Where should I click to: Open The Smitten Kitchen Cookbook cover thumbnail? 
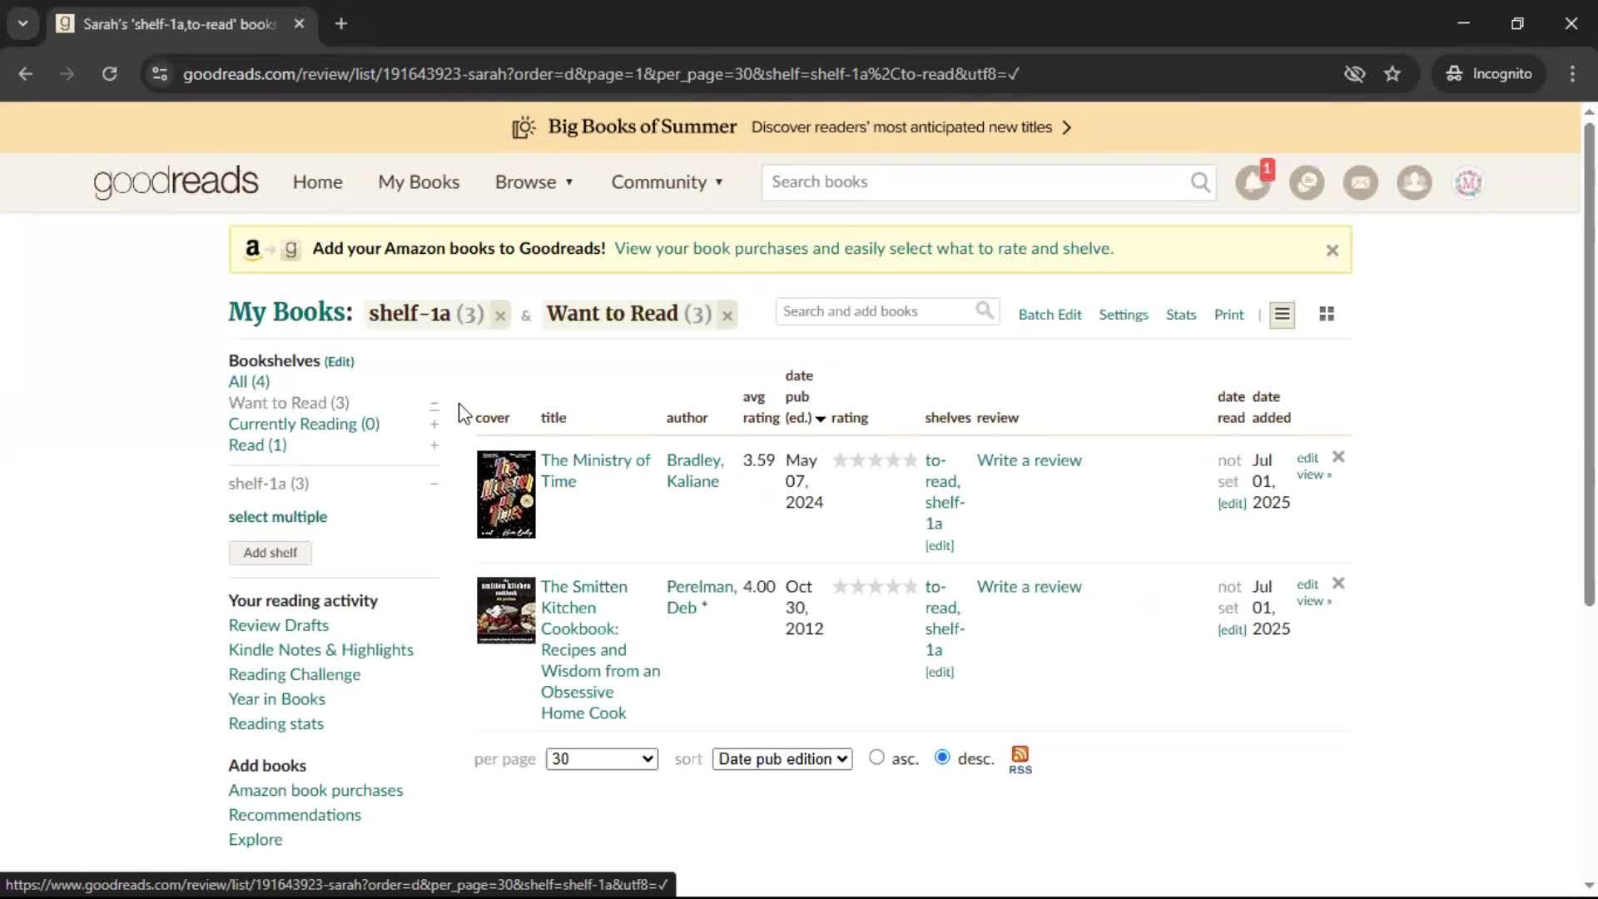coord(506,610)
